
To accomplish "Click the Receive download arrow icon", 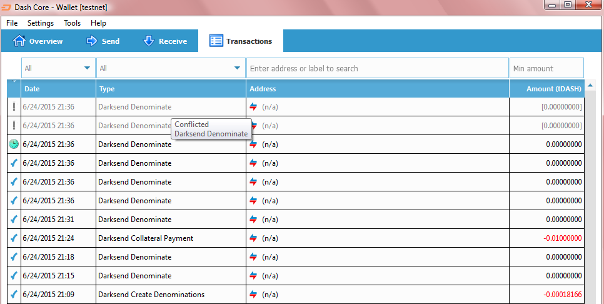I will click(x=149, y=41).
